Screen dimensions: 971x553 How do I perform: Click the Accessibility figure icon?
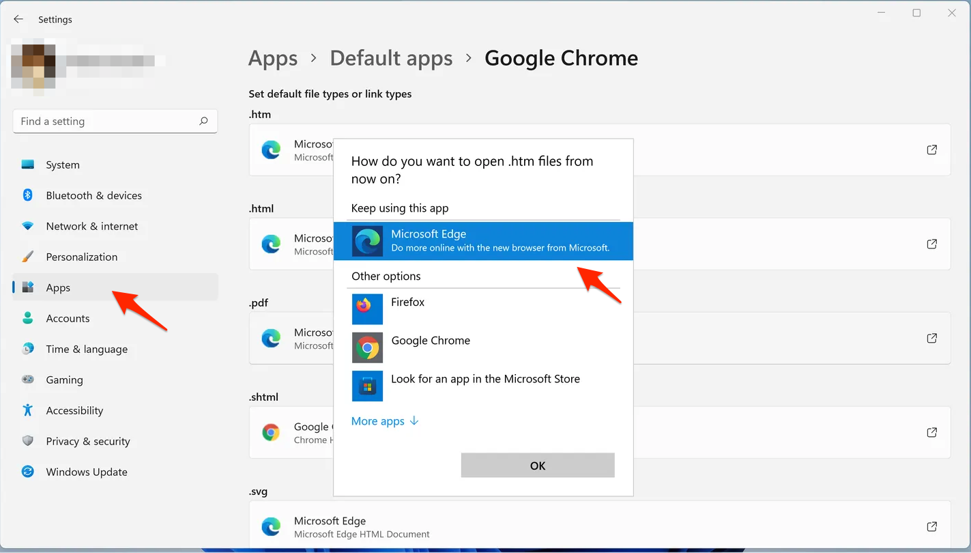point(28,410)
